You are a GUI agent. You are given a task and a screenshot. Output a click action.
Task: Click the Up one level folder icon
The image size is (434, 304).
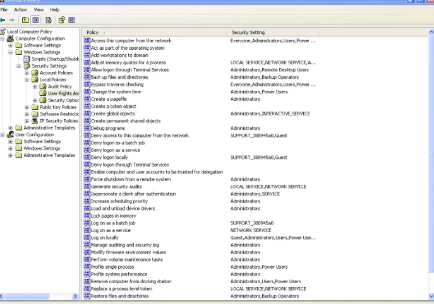pyautogui.click(x=25, y=20)
